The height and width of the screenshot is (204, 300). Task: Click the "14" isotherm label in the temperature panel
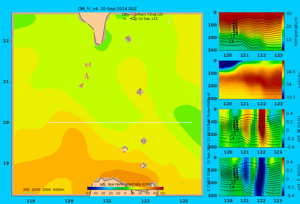point(231,41)
